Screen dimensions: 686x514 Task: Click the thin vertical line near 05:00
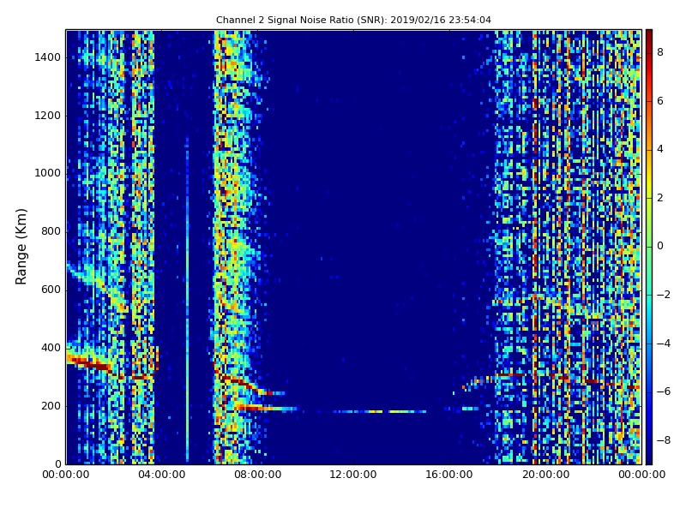pos(187,299)
